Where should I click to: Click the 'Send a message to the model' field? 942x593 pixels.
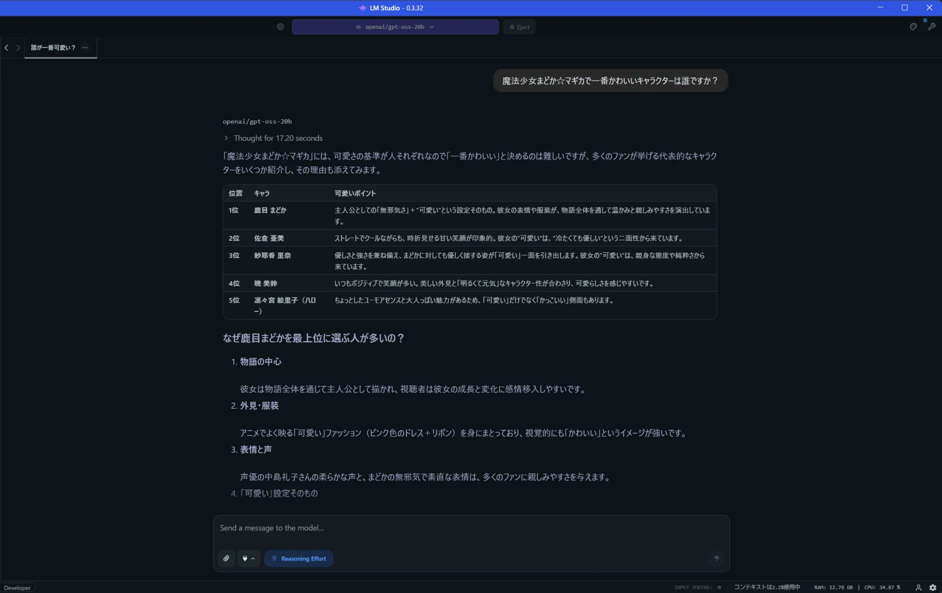click(471, 528)
